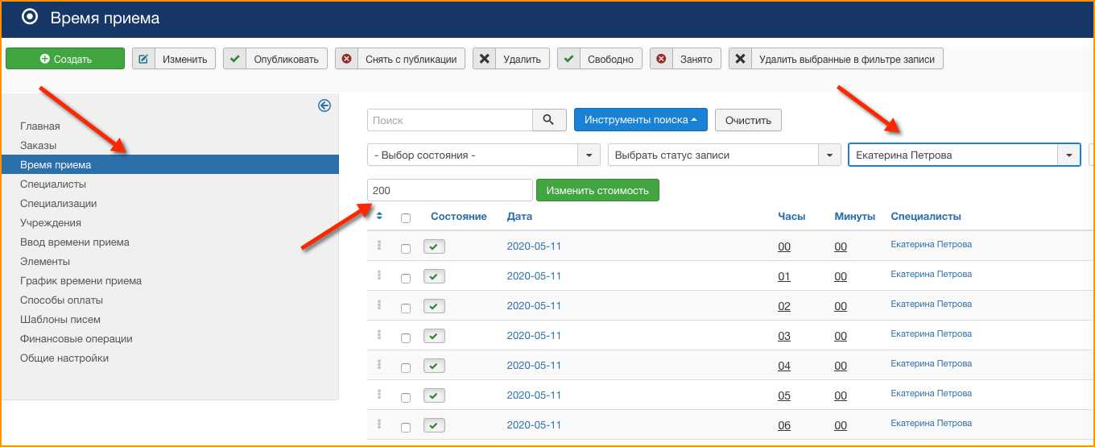Click the Поиск search input field
1095x447 pixels.
click(449, 120)
